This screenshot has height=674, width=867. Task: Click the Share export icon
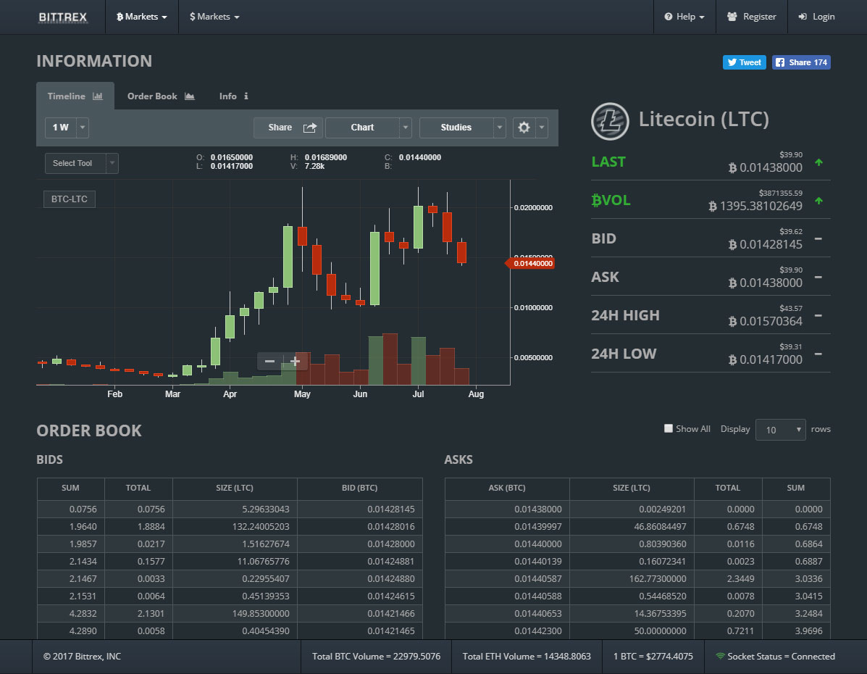coord(310,127)
